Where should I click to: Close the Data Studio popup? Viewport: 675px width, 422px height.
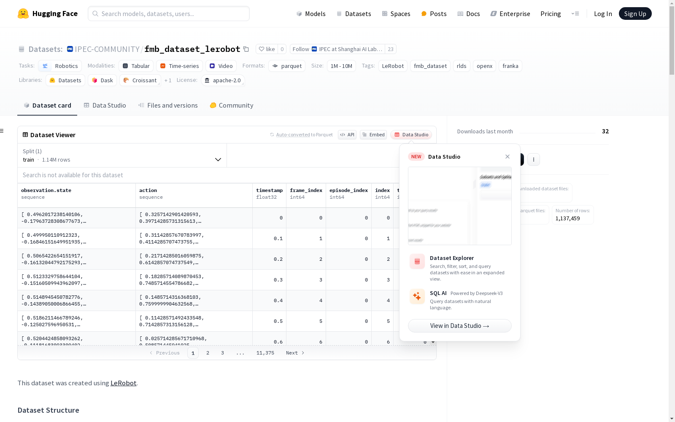tap(508, 157)
